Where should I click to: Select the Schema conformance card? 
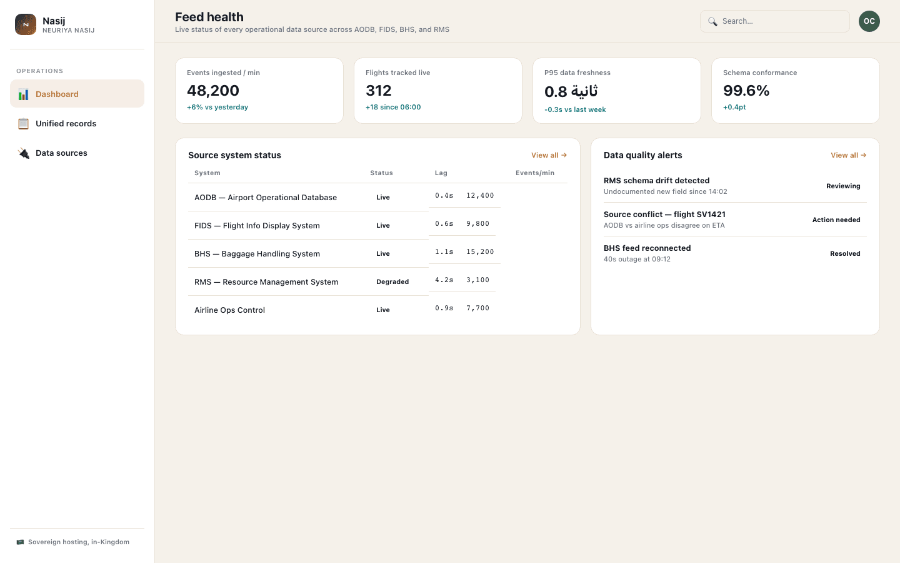(796, 91)
